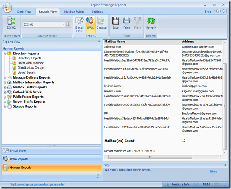Click the report's scroll down arrow
Screen dimensions: 231x189
(225, 152)
